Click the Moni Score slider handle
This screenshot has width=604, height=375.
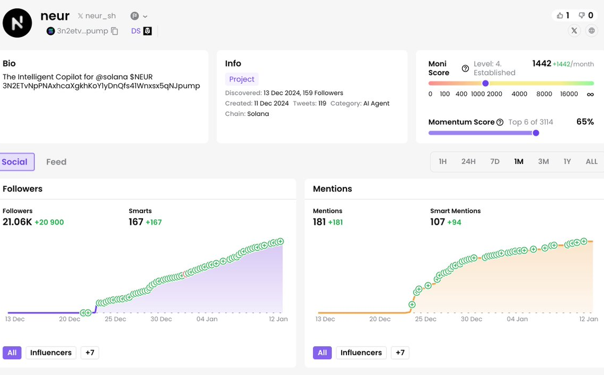pos(485,83)
